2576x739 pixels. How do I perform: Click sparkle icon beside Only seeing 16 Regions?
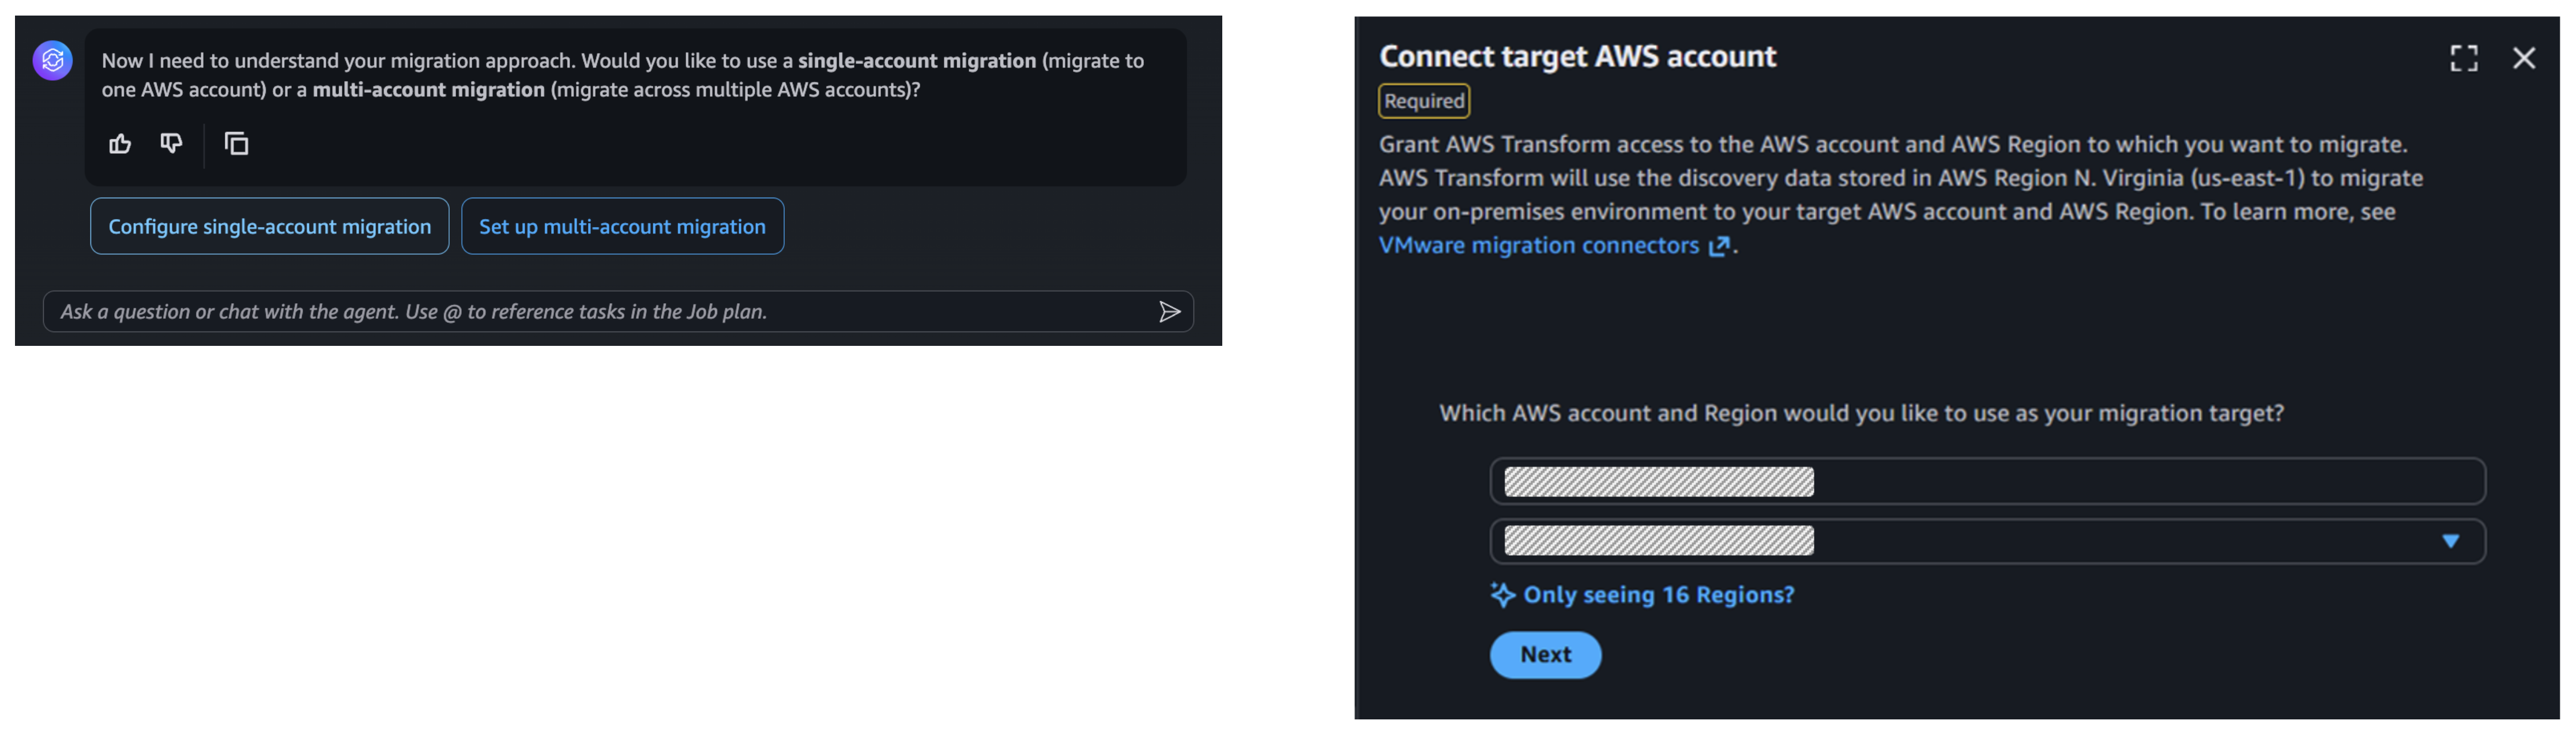[x=1502, y=595]
